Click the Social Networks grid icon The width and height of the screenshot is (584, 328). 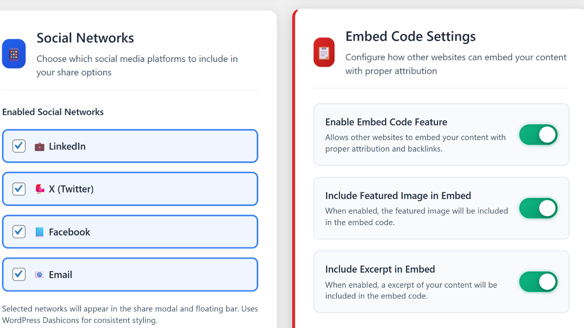[14, 54]
